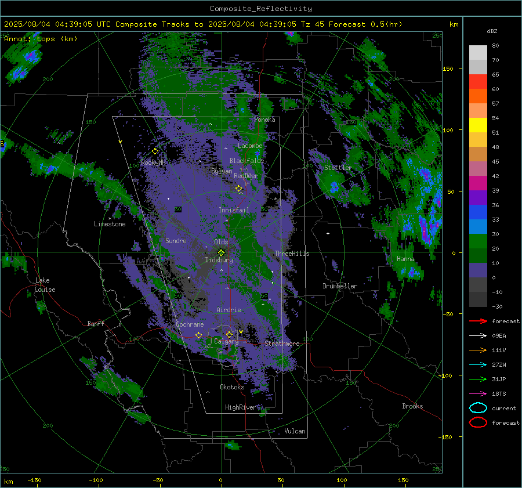Click the 'Annot: tops (km)' label
The image size is (522, 488).
[x=41, y=39]
